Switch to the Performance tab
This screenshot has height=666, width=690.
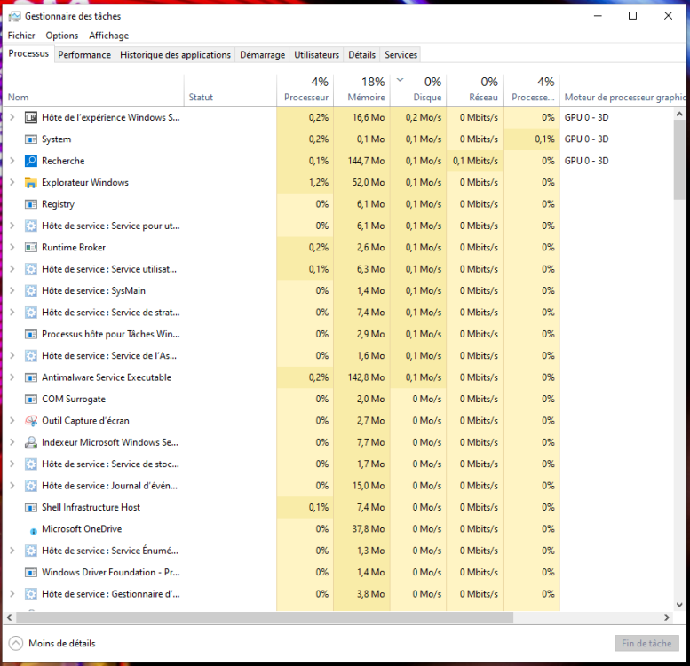coord(84,55)
